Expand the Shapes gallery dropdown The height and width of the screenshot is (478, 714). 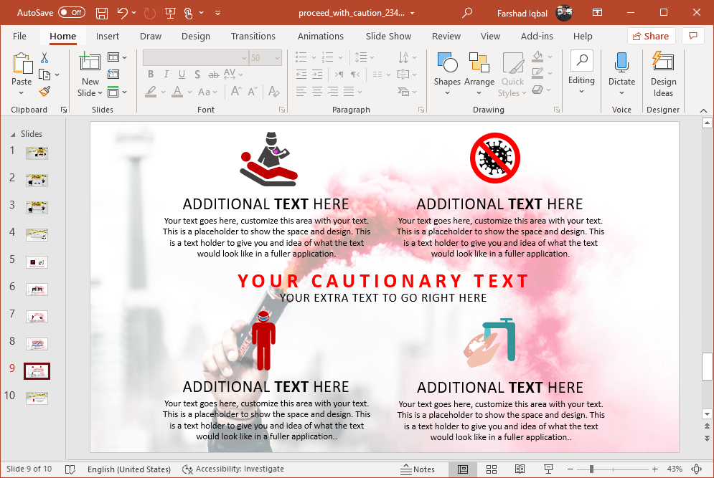click(446, 70)
